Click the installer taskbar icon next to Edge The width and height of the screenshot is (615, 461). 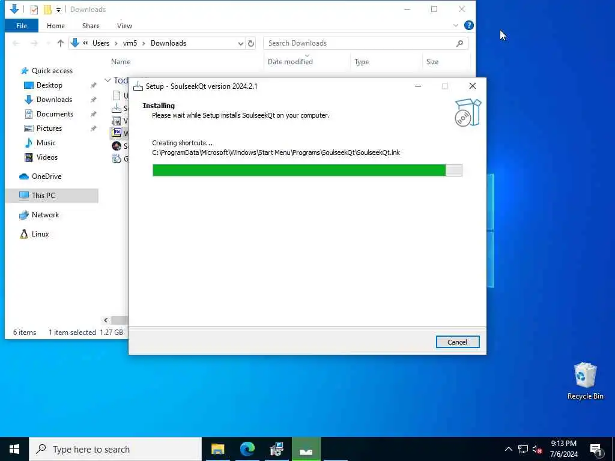click(277, 449)
